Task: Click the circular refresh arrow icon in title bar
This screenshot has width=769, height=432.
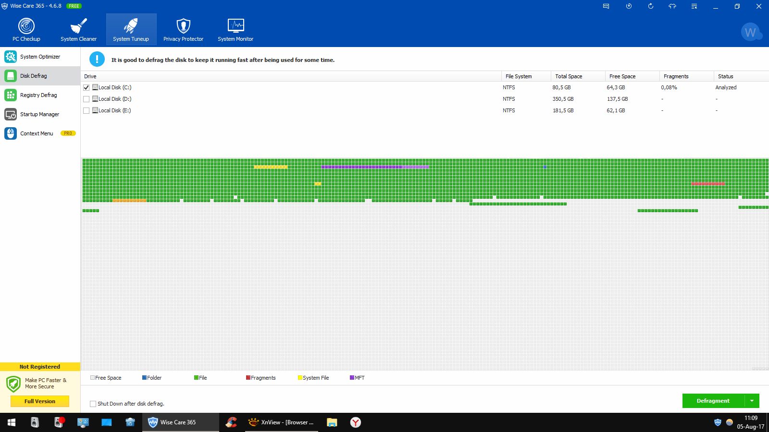Action: (651, 6)
